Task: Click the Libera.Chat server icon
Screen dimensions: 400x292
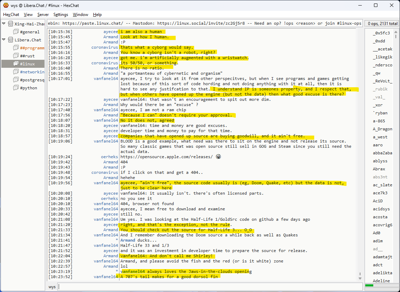Action: [10, 40]
